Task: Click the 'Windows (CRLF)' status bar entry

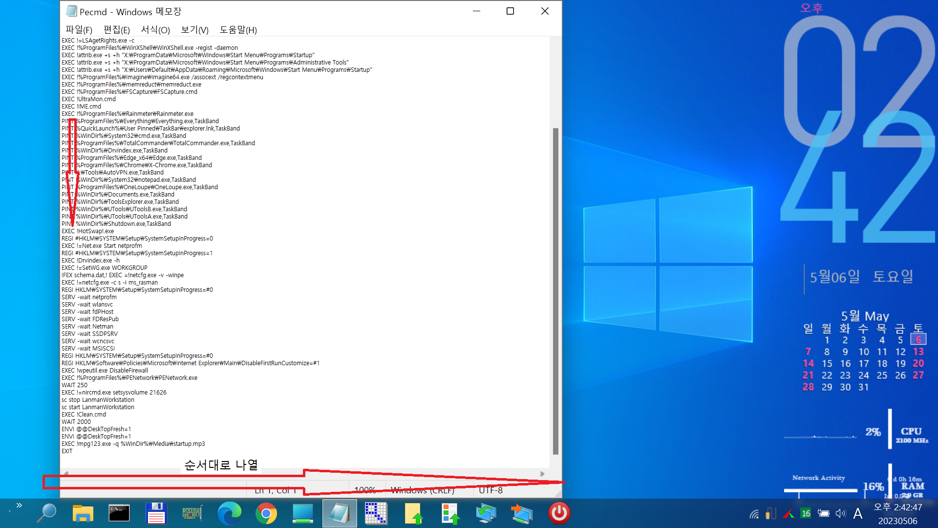Action: (x=423, y=490)
